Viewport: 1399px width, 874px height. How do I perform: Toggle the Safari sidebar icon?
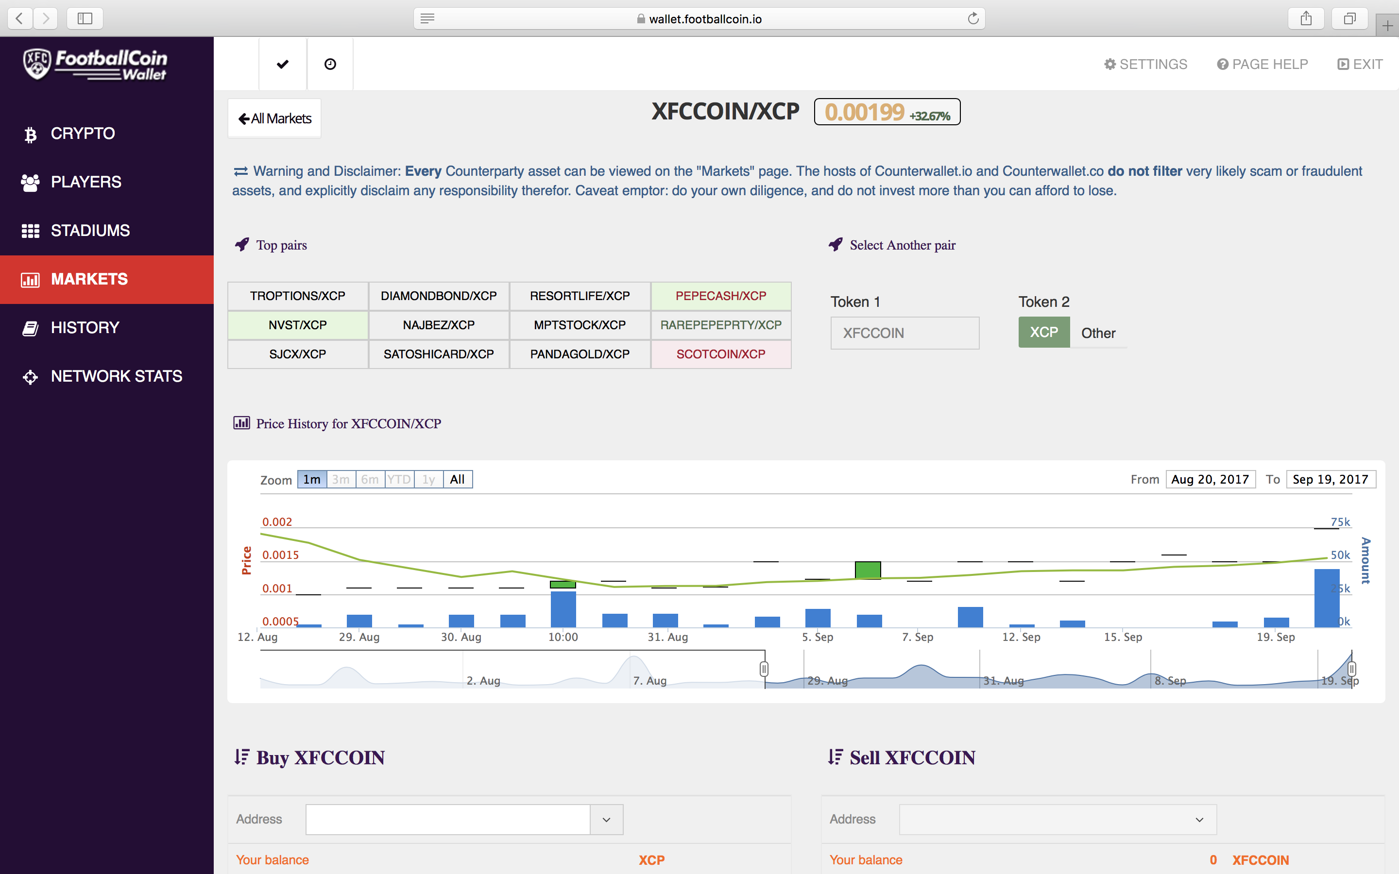click(85, 18)
